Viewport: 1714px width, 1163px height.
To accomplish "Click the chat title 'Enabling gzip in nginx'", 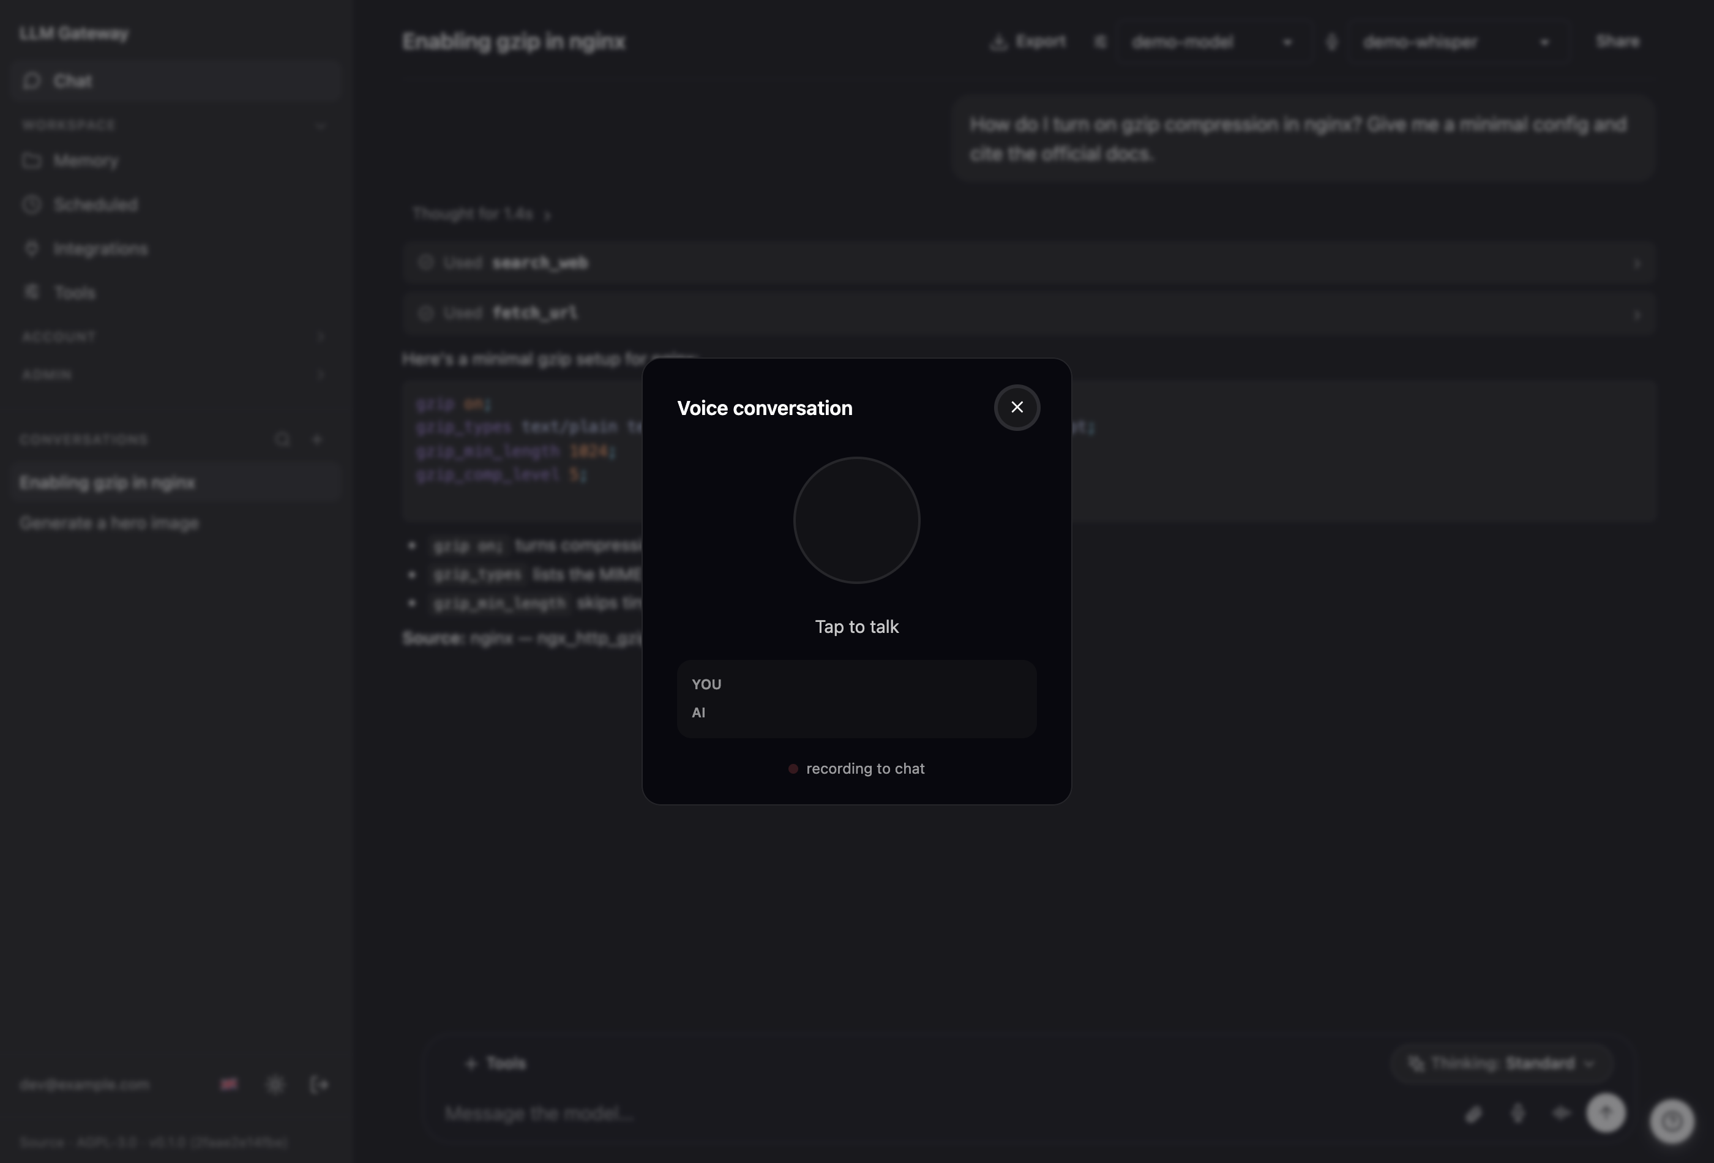I will tap(514, 42).
